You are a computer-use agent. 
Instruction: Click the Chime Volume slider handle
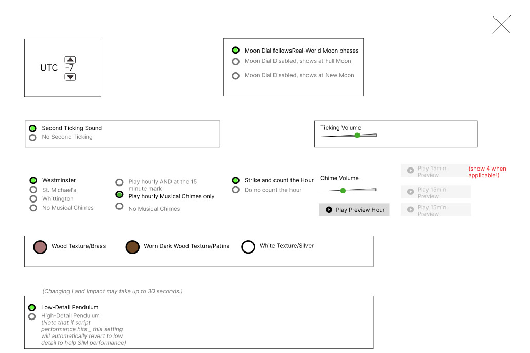pyautogui.click(x=343, y=191)
